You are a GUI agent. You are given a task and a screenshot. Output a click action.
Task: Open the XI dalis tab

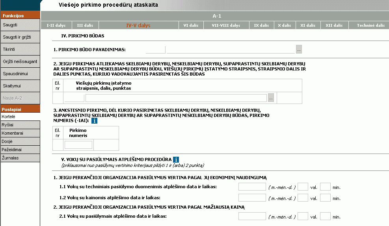click(x=308, y=25)
